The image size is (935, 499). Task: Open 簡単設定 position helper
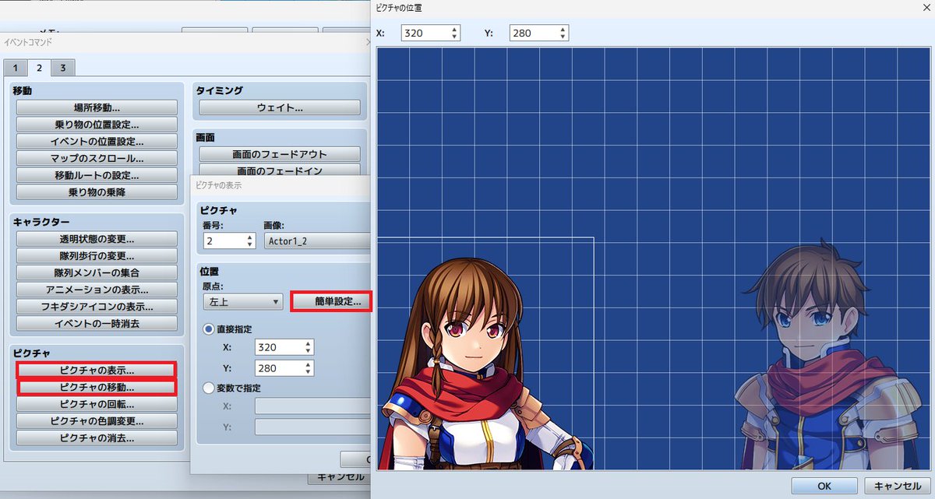pos(331,301)
